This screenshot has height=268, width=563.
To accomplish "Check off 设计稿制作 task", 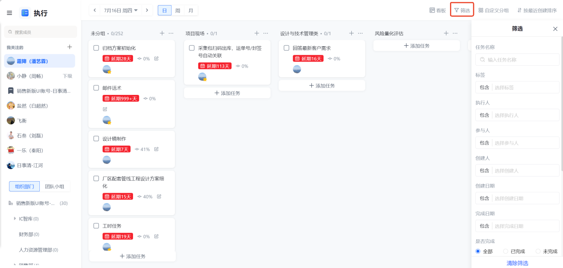I will (96, 138).
